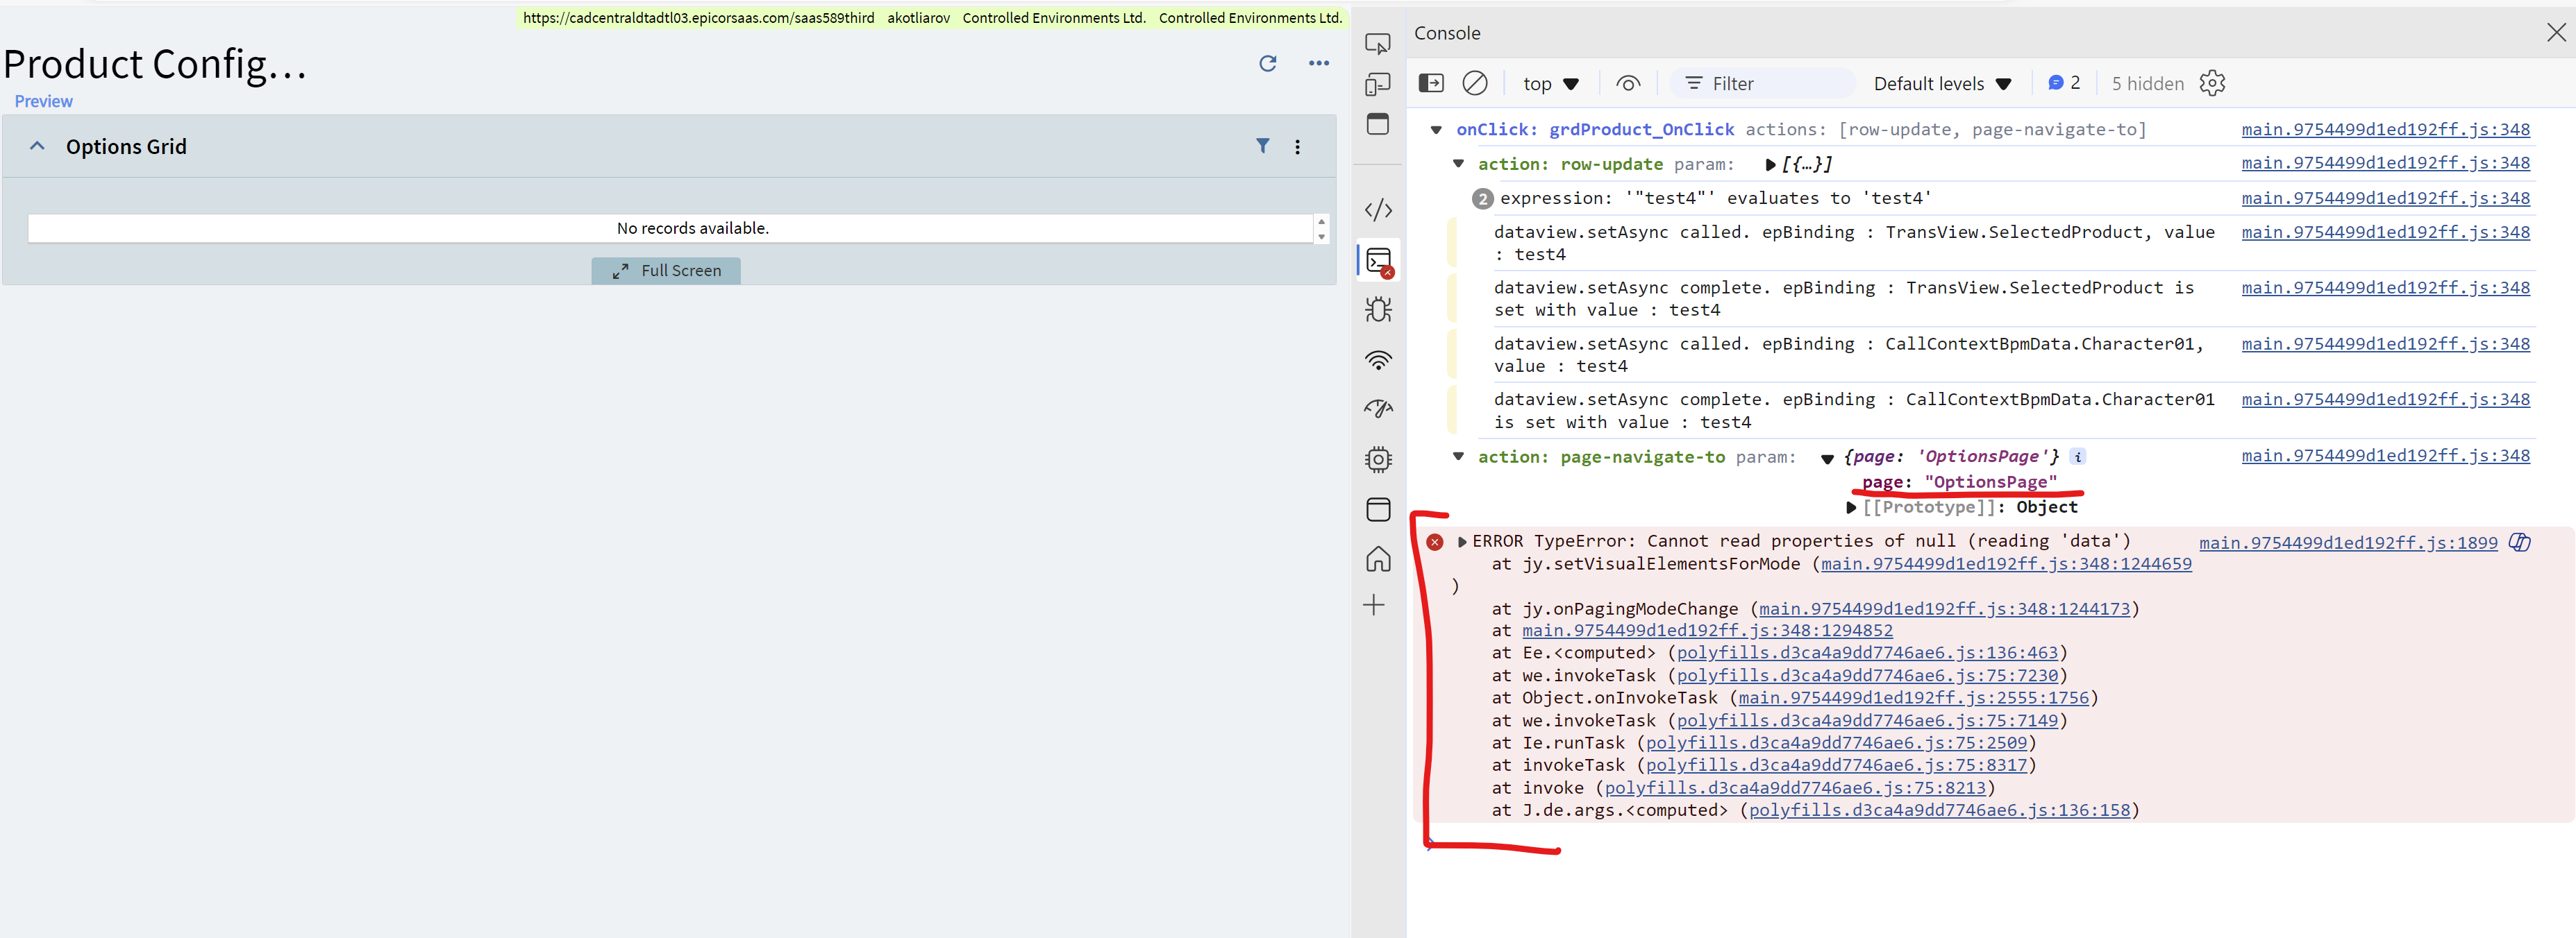Open polyfills.js:136:463 stack link
The image size is (2576, 938).
1867,654
